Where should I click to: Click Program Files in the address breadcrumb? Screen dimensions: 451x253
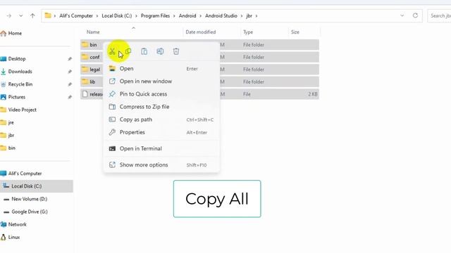tap(155, 15)
